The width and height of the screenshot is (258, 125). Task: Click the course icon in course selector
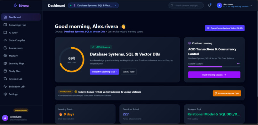pos(74,5)
